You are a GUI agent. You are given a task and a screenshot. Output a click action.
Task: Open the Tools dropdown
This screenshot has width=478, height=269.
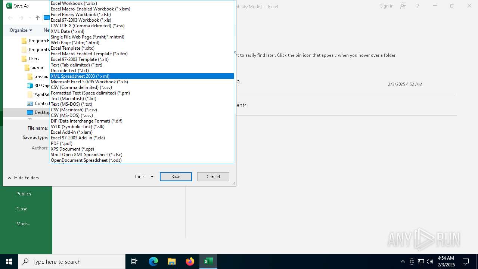click(144, 177)
